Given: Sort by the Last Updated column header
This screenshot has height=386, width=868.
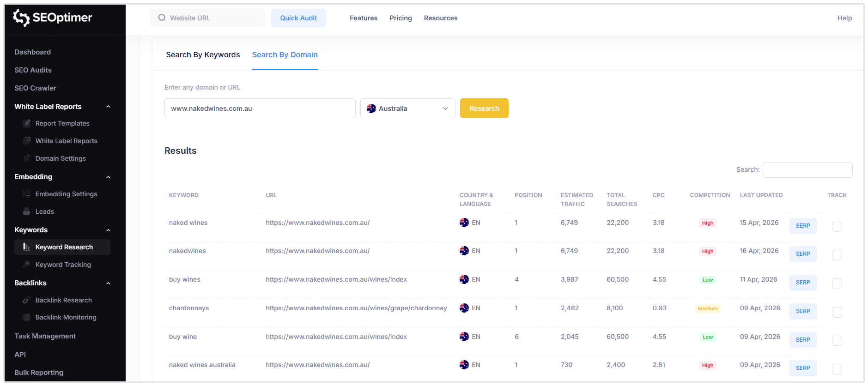Looking at the screenshot, I should tap(761, 195).
